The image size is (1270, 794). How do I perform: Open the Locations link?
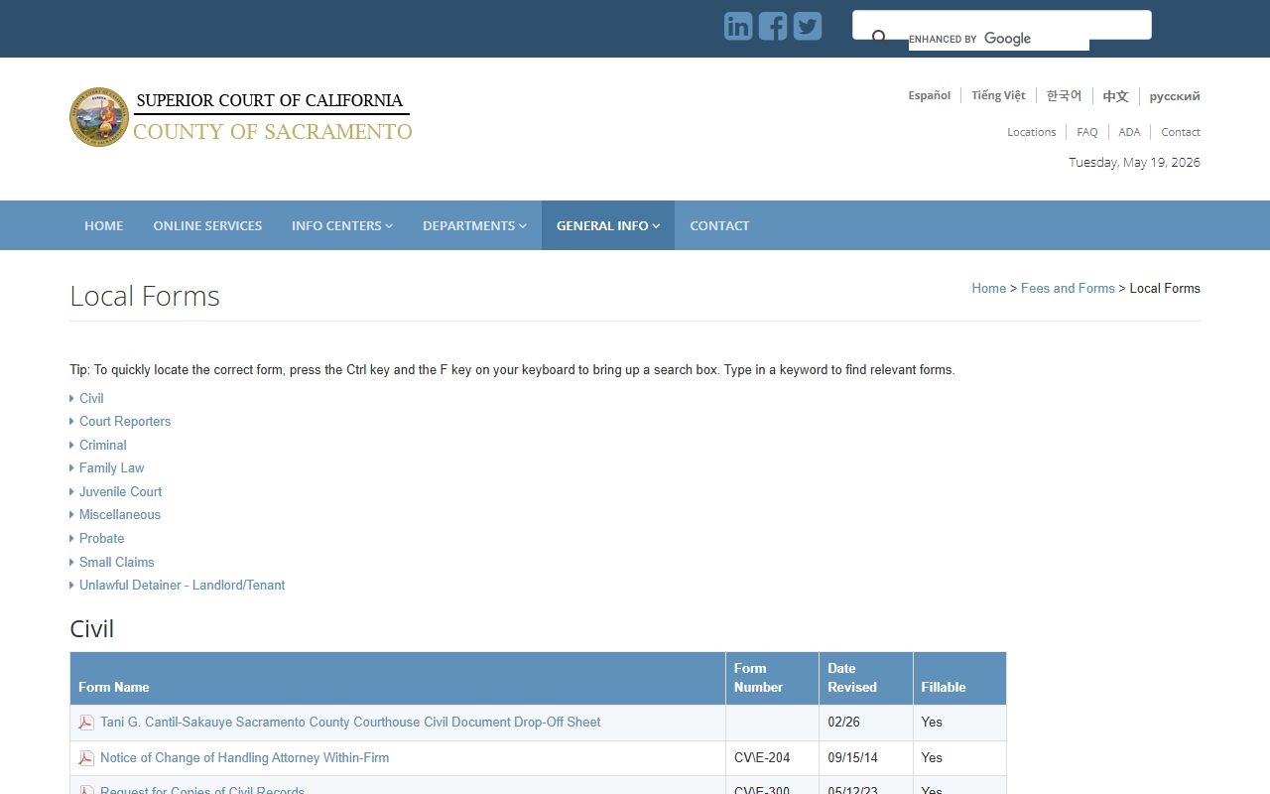[x=1032, y=132]
